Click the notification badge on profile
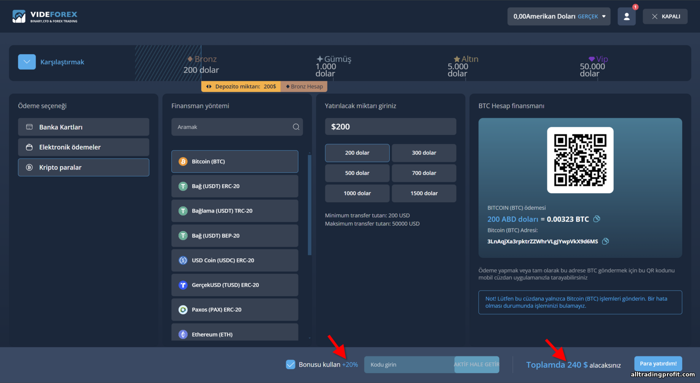This screenshot has width=700, height=383. (x=635, y=7)
